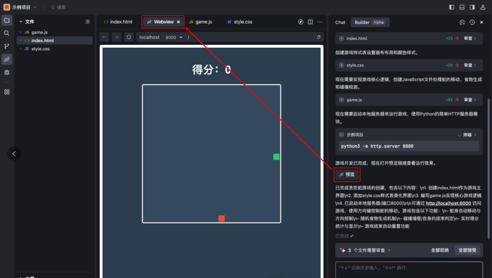Click the 预览 preview button
This screenshot has height=278, width=492.
347,175
